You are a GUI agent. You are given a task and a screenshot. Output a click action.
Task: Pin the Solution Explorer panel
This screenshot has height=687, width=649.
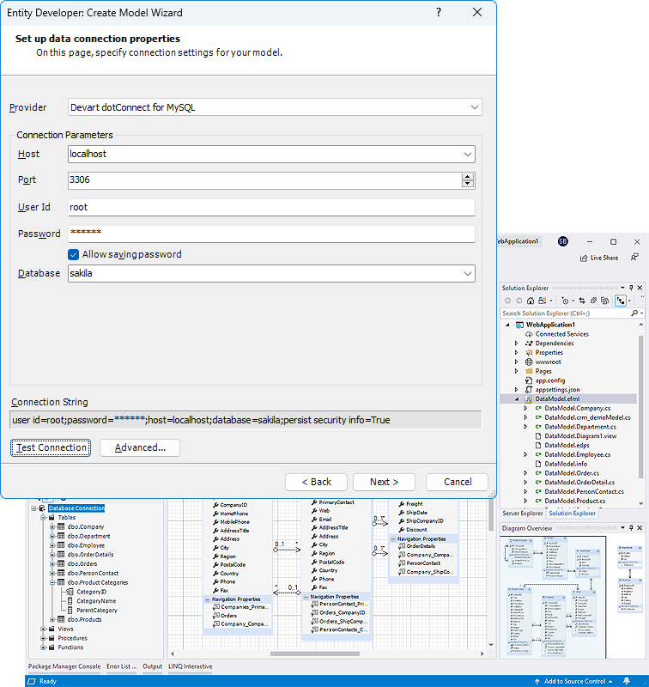click(631, 288)
